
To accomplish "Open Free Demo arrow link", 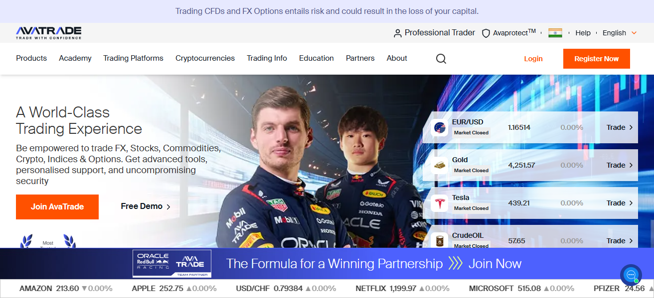I will (x=146, y=206).
